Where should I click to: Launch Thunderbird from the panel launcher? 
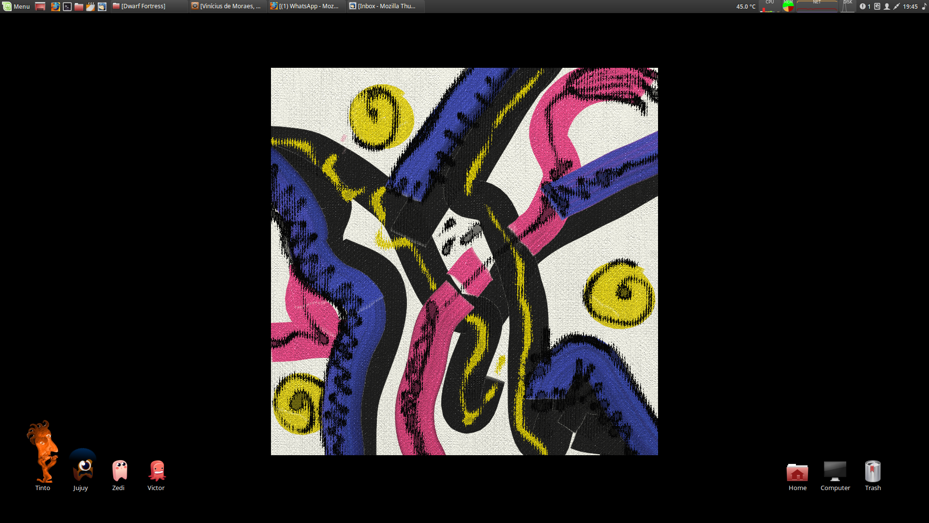point(102,6)
